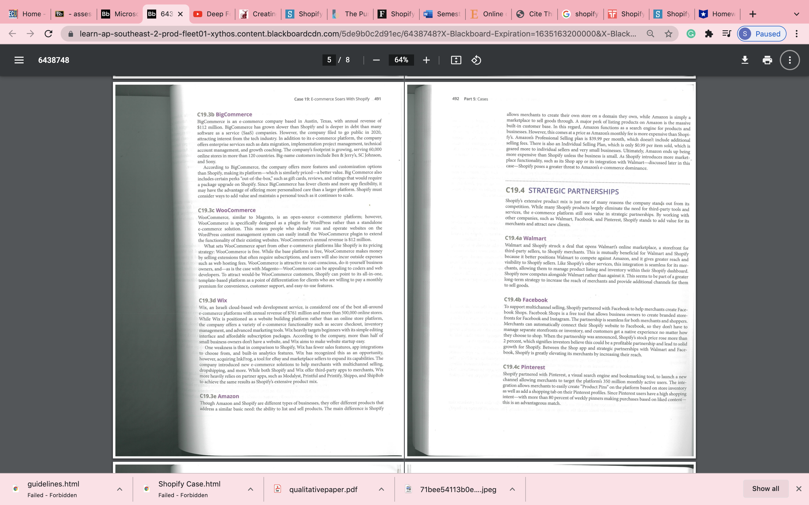The width and height of the screenshot is (809, 505).
Task: Expand Shopify Case.html download options
Action: 250,489
